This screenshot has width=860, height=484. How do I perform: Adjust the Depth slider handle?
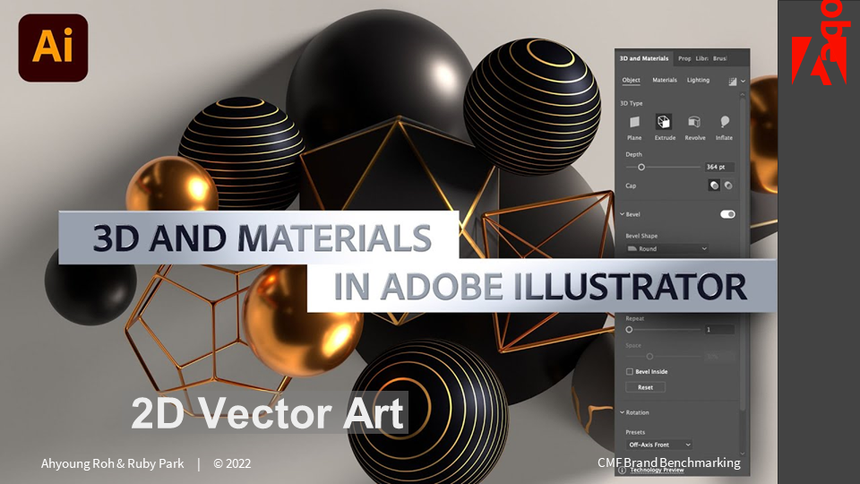(641, 167)
